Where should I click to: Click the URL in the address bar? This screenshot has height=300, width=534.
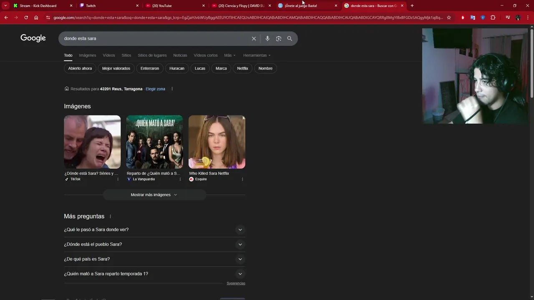pos(248,17)
